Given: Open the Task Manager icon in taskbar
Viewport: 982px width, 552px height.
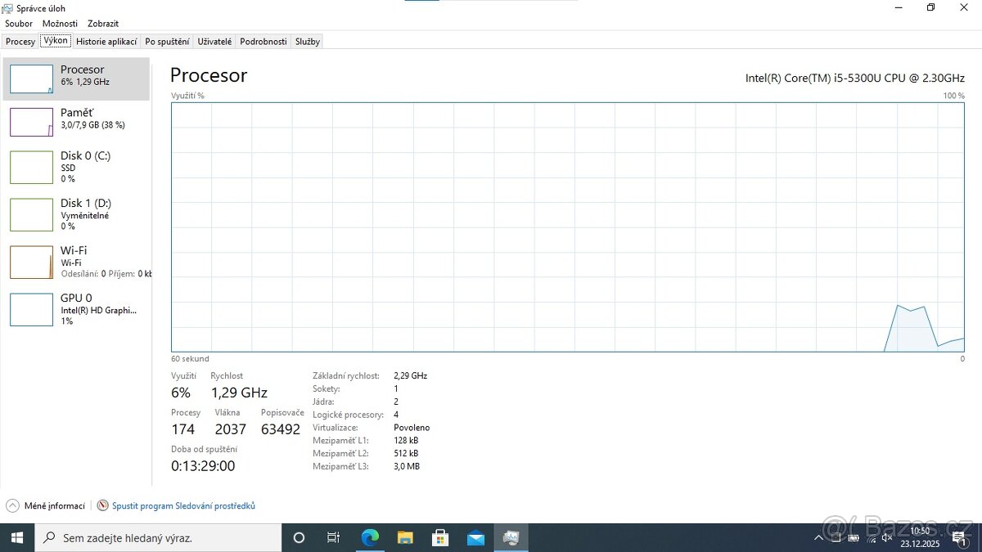Looking at the screenshot, I should (511, 537).
